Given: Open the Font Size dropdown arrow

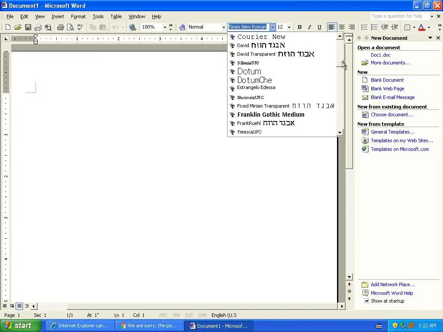Looking at the screenshot, I should click(289, 27).
